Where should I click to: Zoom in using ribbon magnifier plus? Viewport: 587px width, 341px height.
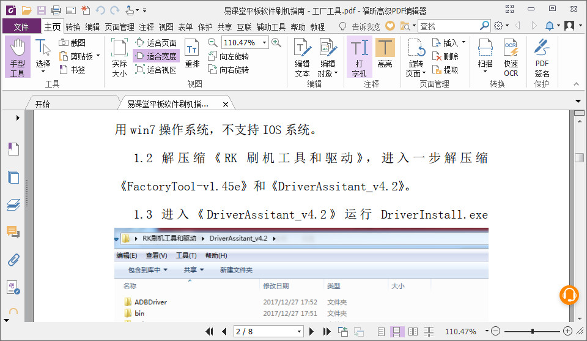click(276, 42)
